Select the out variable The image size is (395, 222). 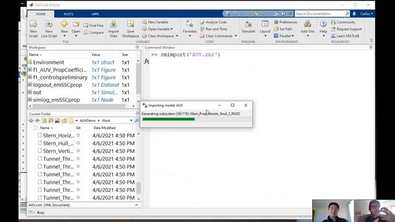(x=82, y=92)
